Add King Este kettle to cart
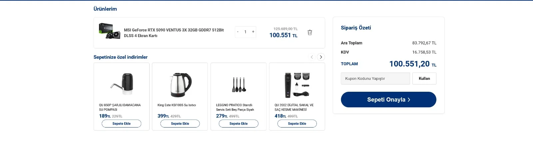Image resolution: width=533 pixels, height=156 pixels. click(x=180, y=124)
